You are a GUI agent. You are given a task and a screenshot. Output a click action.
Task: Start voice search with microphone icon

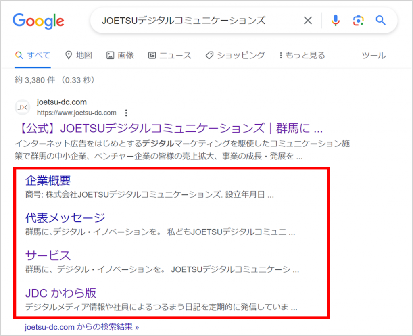click(x=336, y=20)
